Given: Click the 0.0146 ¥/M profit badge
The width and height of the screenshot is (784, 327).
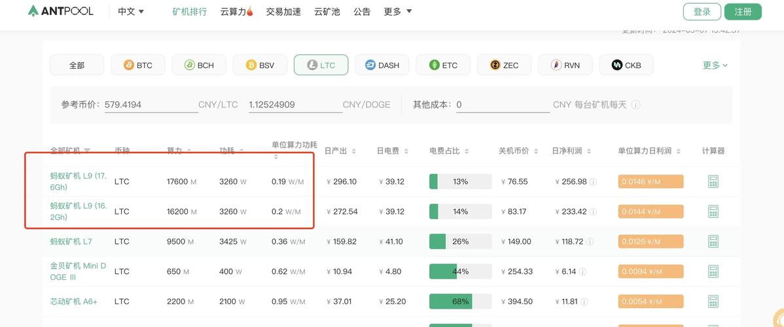Looking at the screenshot, I should [x=650, y=182].
